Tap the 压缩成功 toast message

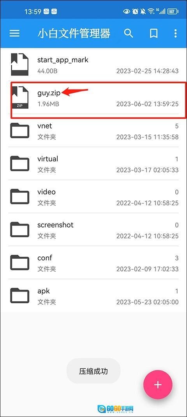tap(93, 371)
